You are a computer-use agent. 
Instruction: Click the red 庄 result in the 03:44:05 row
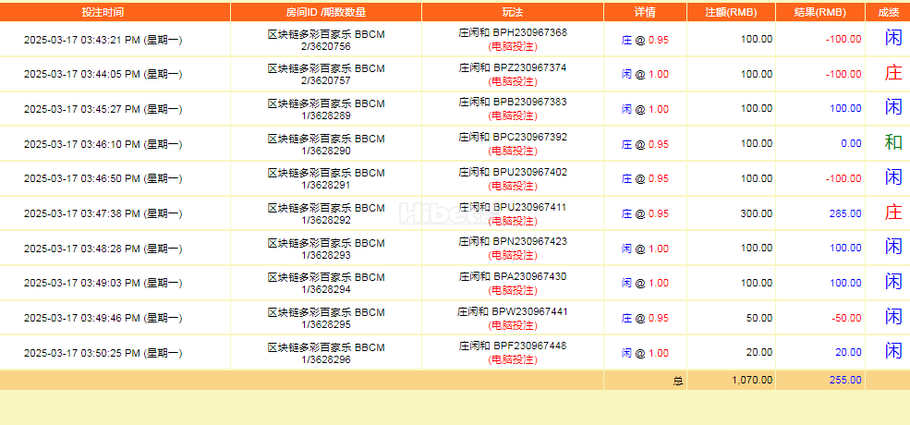[892, 73]
